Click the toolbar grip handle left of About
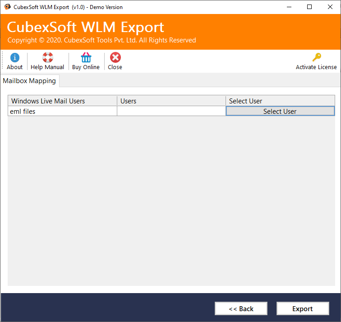Viewport: 341px width, 322px height. pyautogui.click(x=2, y=61)
